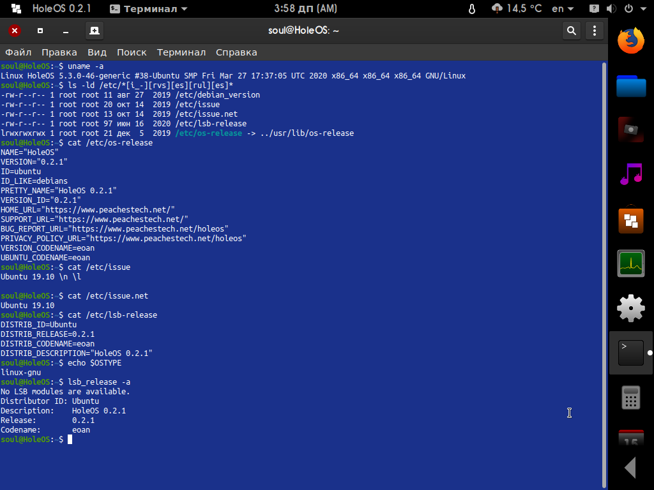Screen dimensions: 654x490
Task: Click the terminal title soul@HoleOS: ~
Action: 303,31
